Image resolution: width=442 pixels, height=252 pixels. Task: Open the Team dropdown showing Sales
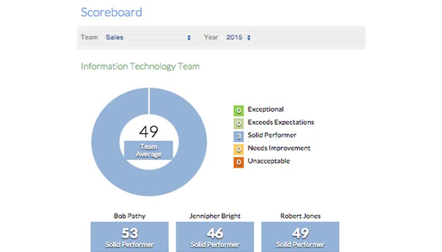148,37
